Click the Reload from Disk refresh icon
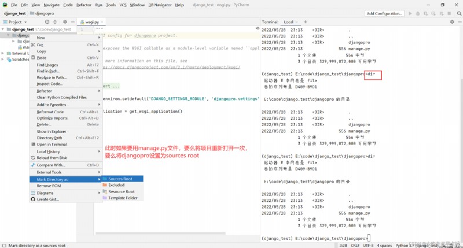Image resolution: width=463 pixels, height=248 pixels. click(x=33, y=158)
